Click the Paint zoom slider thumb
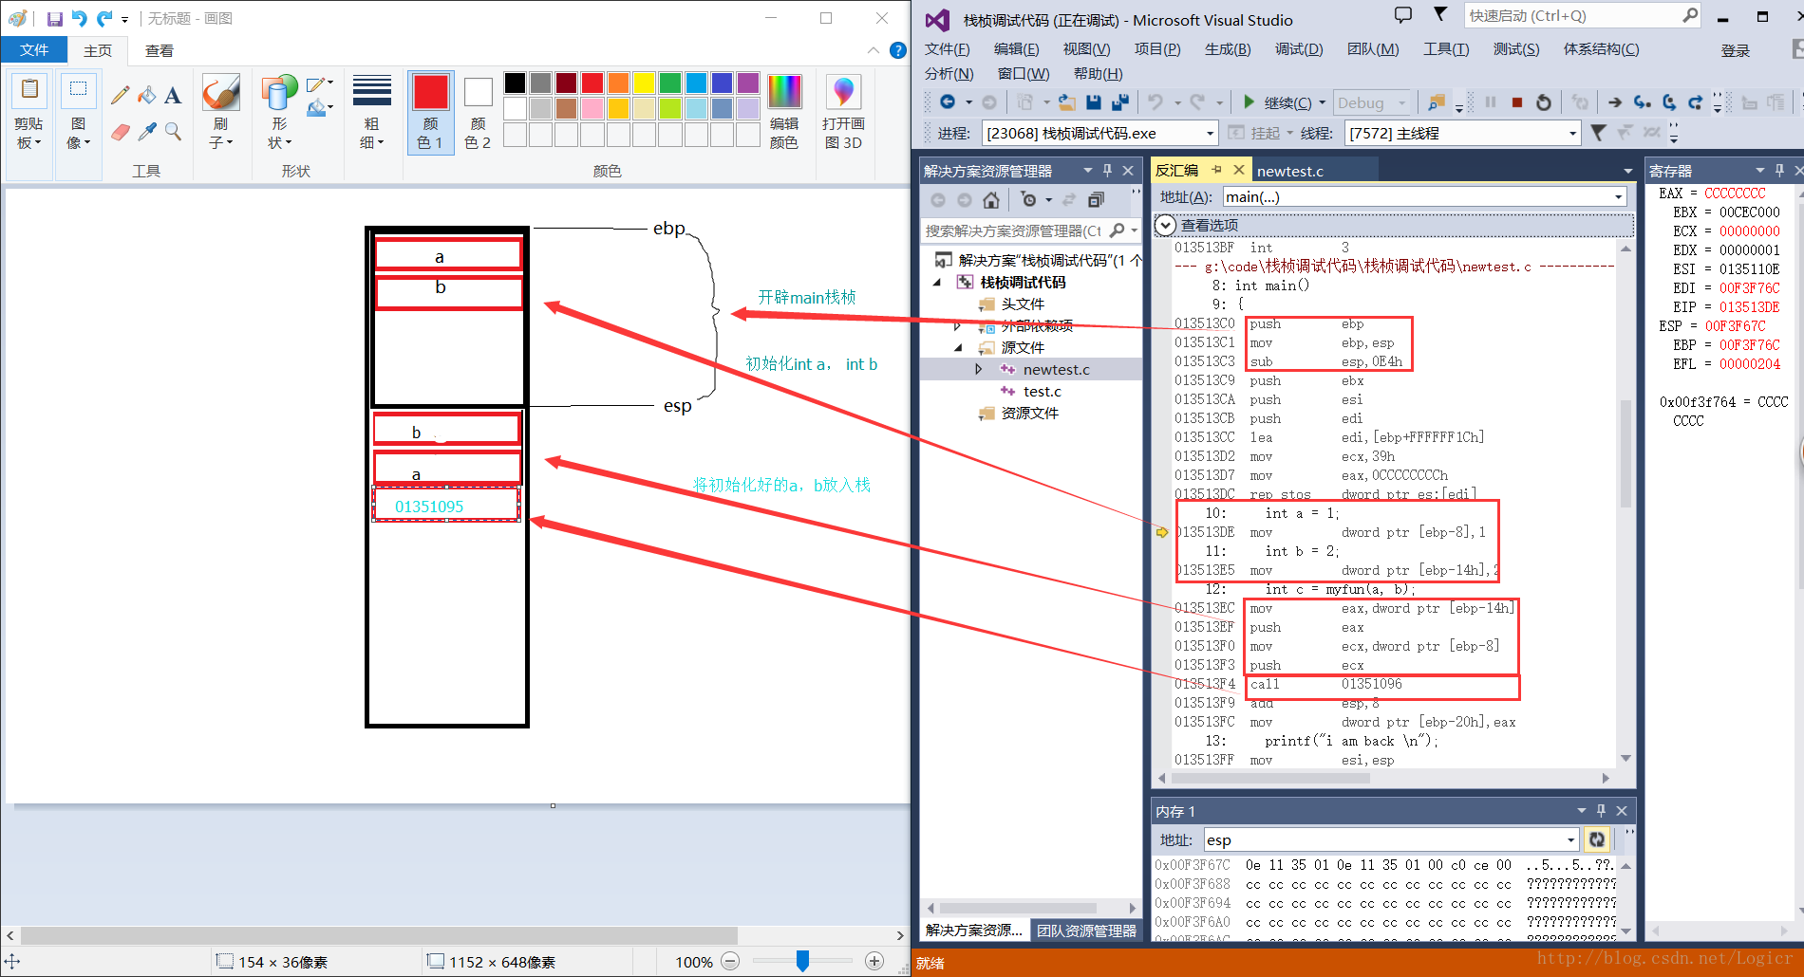The width and height of the screenshot is (1804, 977). 802,961
